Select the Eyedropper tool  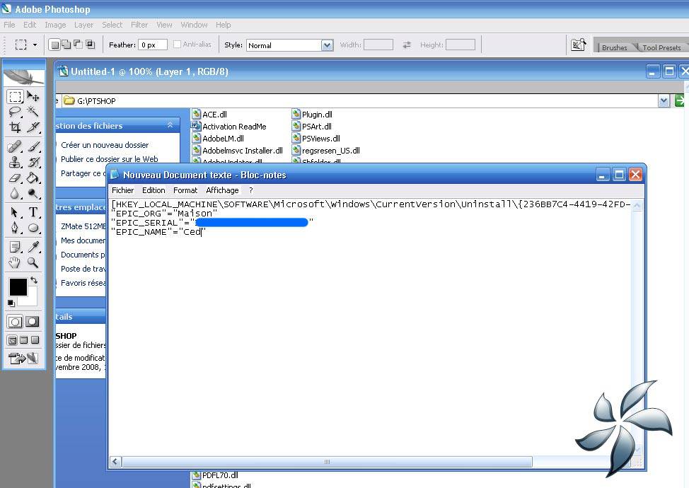click(x=33, y=247)
